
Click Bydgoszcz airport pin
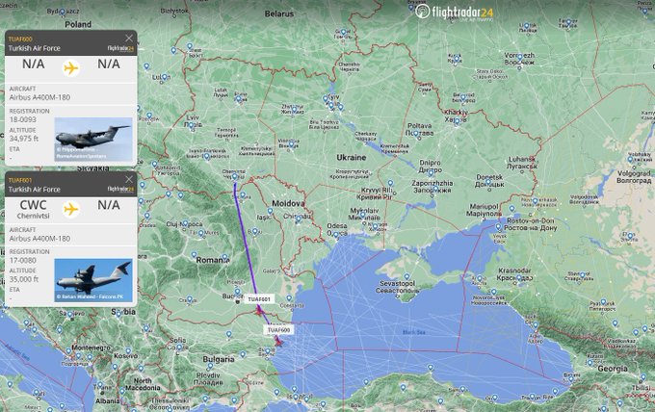click(x=63, y=13)
